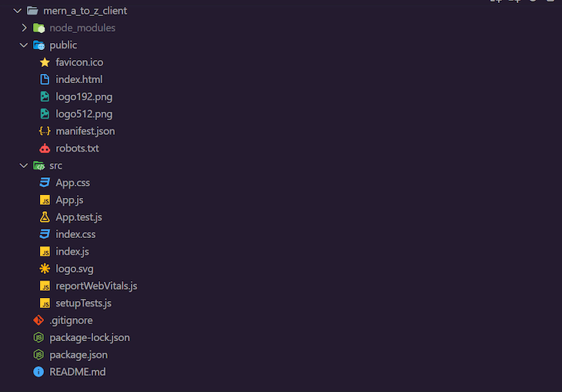The height and width of the screenshot is (392, 562).
Task: Click the robot icon next to robots.txt
Action: pyautogui.click(x=45, y=149)
